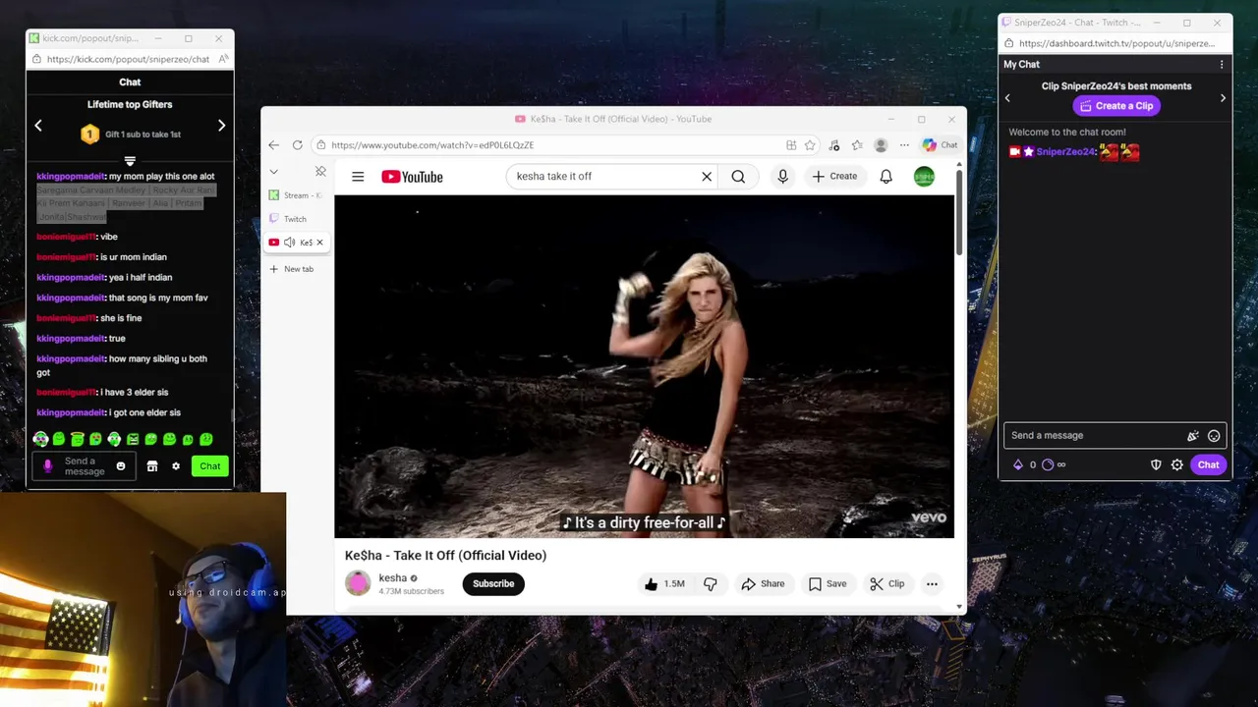The height and width of the screenshot is (707, 1258).
Task: Open YouTube notifications bell
Action: coord(886,177)
